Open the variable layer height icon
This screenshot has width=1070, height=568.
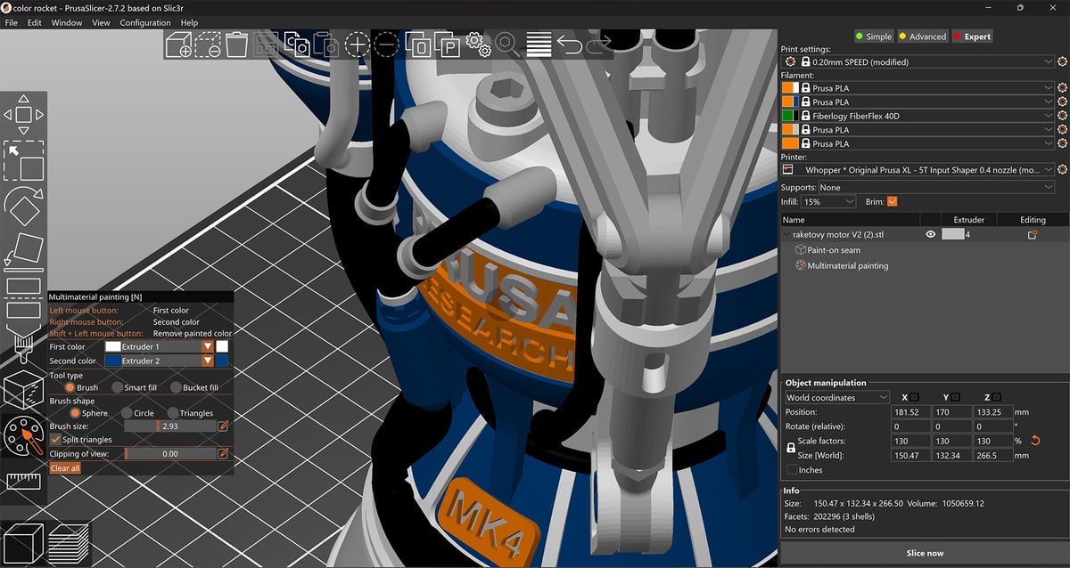coord(539,44)
